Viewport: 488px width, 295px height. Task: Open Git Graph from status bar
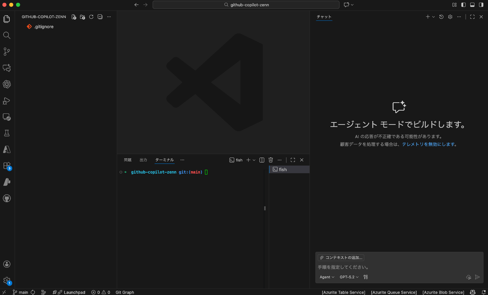pyautogui.click(x=125, y=292)
